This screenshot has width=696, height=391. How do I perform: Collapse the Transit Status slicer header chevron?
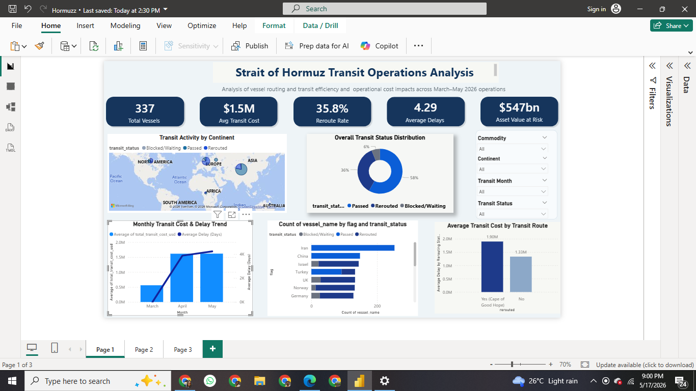[x=544, y=203]
